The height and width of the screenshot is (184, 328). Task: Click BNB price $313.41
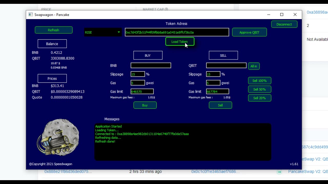[57, 86]
